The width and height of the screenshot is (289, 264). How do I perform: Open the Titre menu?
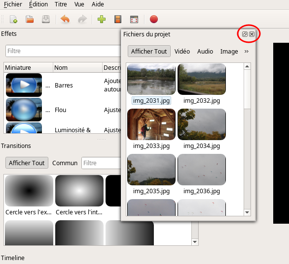pos(61,4)
